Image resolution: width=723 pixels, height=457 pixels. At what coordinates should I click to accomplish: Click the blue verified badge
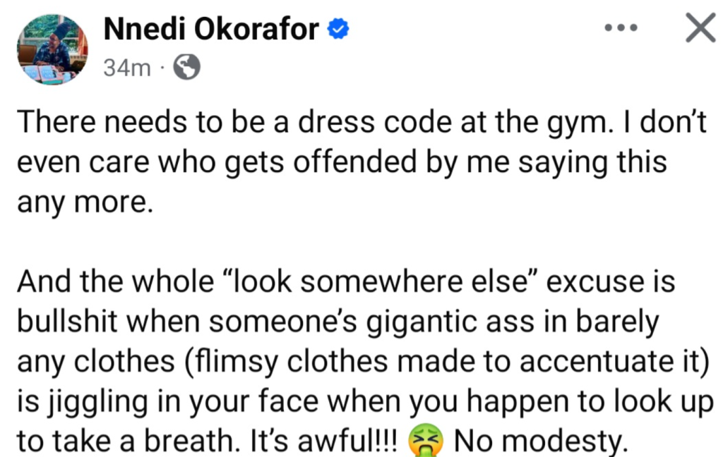click(337, 30)
